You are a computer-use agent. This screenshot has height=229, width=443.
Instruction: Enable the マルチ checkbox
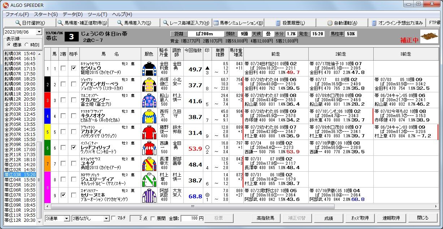[114, 218]
